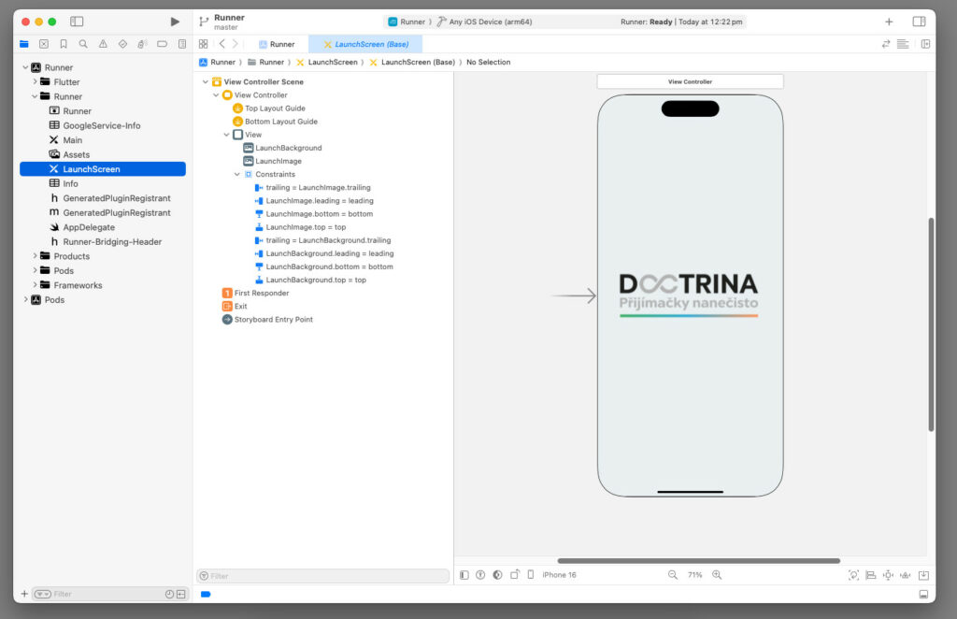Click the source control branch icon

pyautogui.click(x=203, y=22)
